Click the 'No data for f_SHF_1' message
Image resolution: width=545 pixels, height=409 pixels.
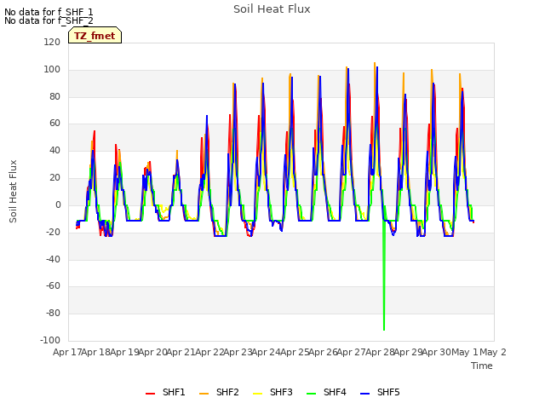point(49,12)
